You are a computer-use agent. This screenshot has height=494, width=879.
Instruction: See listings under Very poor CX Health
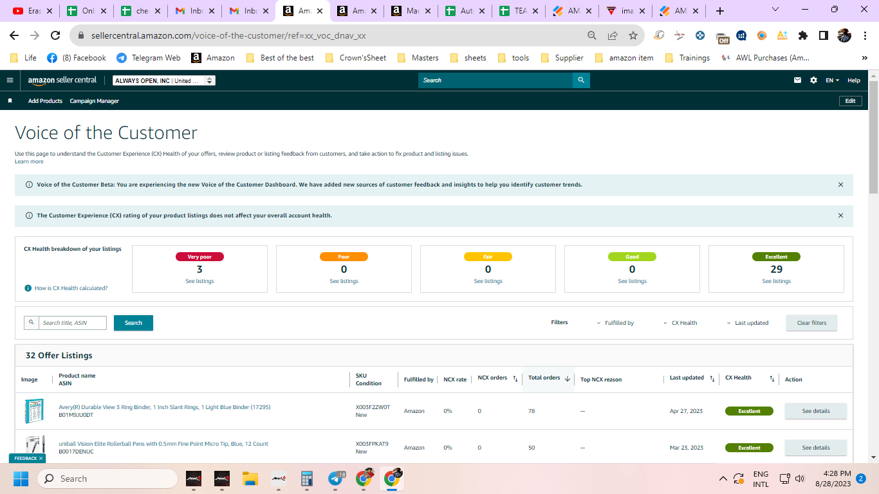[199, 281]
